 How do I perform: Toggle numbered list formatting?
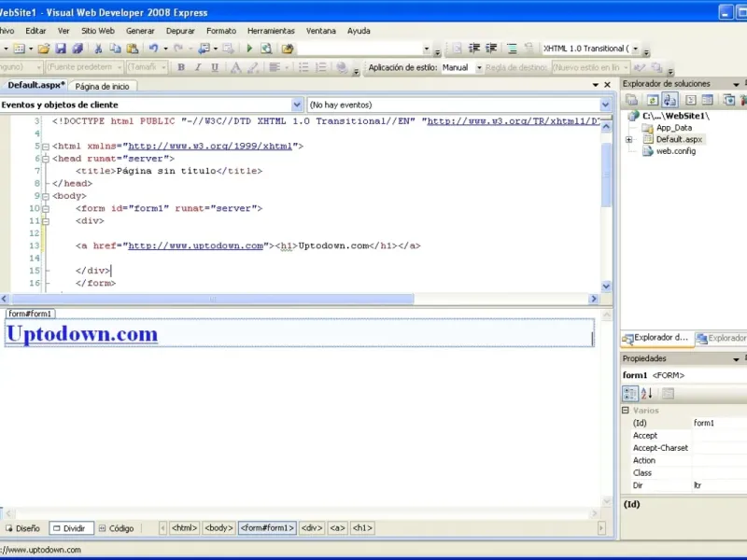[321, 67]
